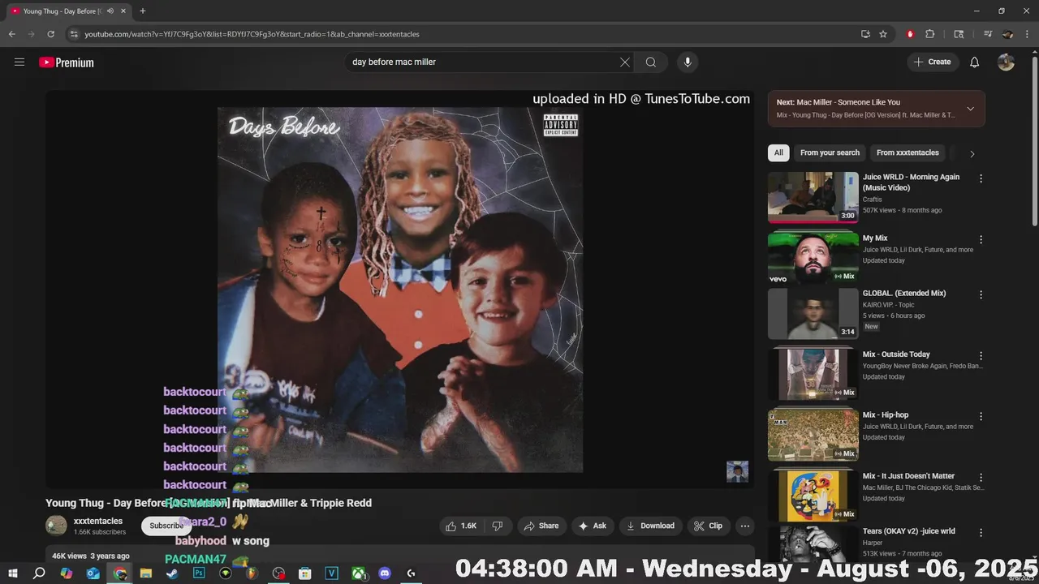1039x584 pixels.
Task: Open Outlook from taskbar
Action: click(93, 573)
